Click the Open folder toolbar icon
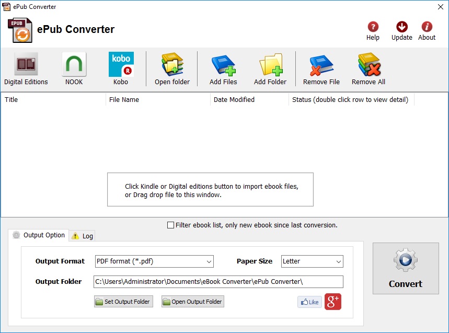Screen dimensions: 449x333 [x=172, y=69]
